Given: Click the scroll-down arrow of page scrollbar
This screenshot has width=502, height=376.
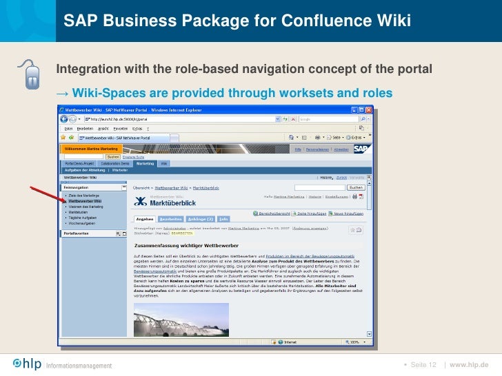Looking at the screenshot, I should coord(369,334).
